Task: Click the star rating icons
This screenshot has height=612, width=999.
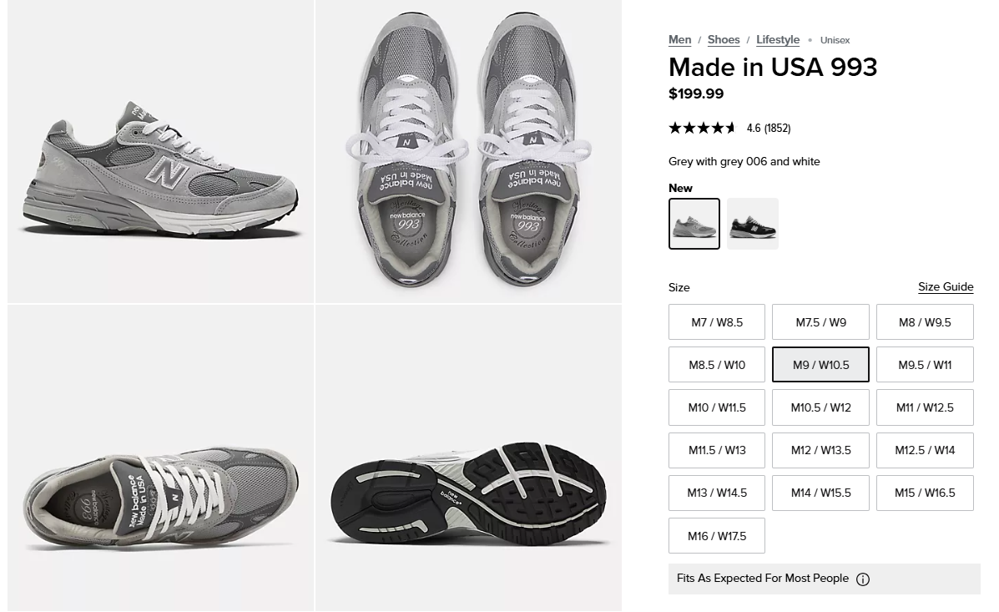Action: [703, 128]
